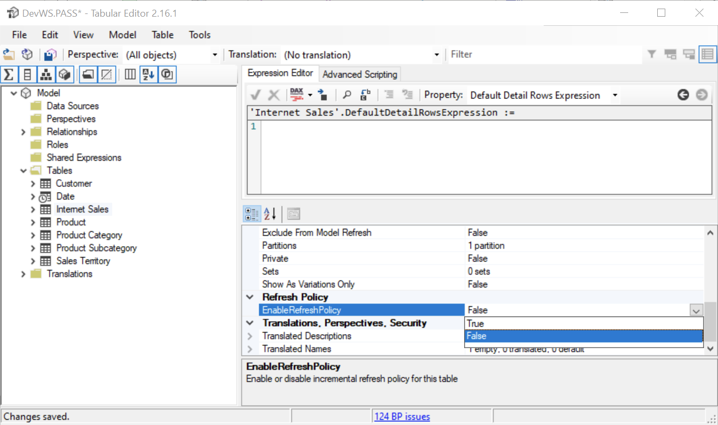Click the X cancel expression changes icon
This screenshot has height=425, width=718.
(x=274, y=95)
